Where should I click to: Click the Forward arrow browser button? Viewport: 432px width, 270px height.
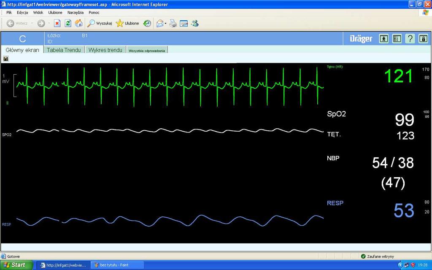41,24
